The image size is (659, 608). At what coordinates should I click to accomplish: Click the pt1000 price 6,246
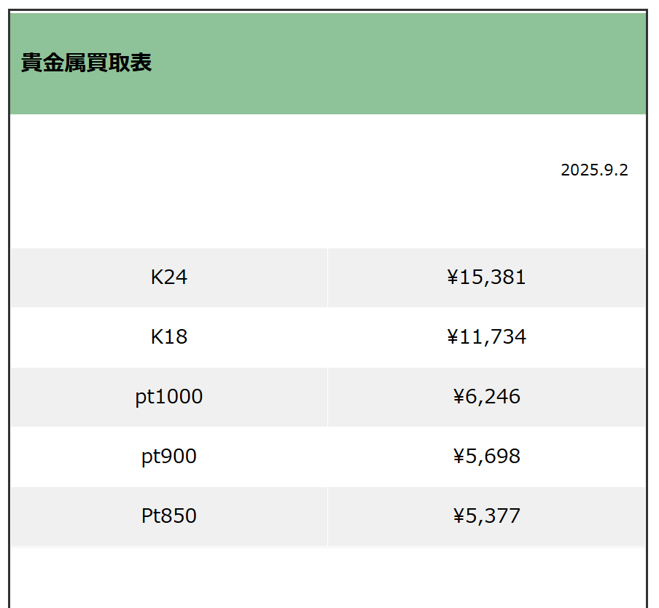click(494, 397)
